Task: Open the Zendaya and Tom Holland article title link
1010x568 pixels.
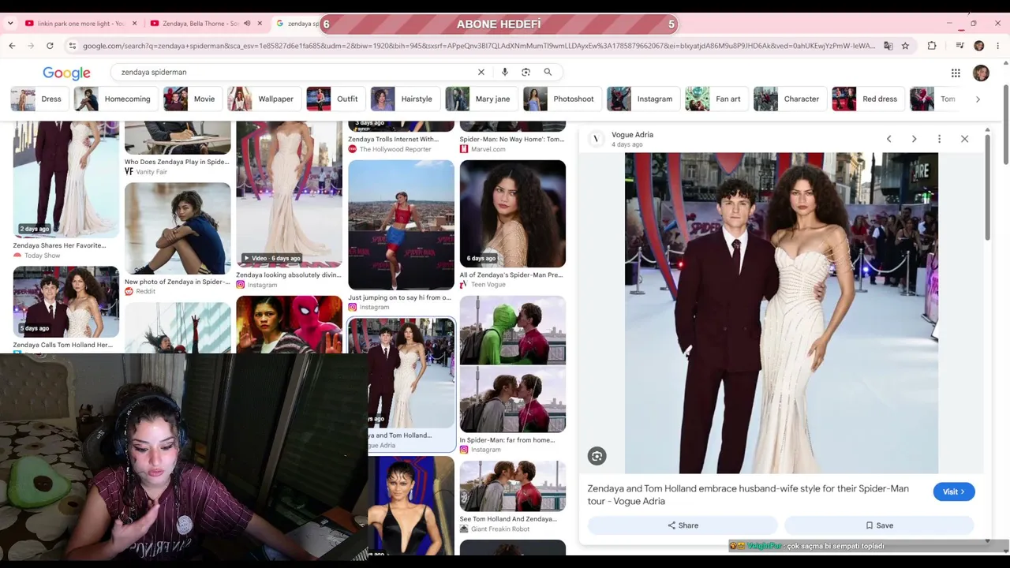Action: pyautogui.click(x=748, y=495)
